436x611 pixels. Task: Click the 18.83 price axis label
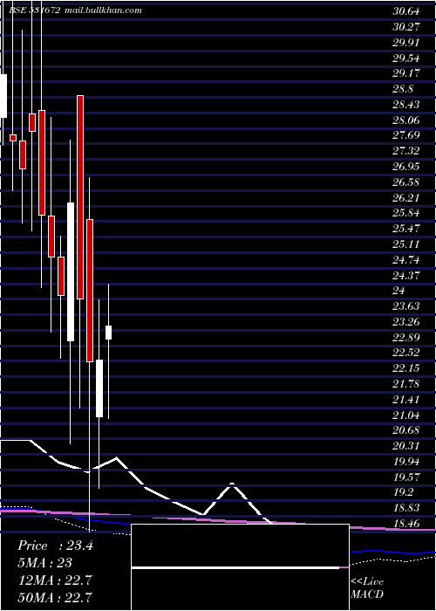pyautogui.click(x=406, y=507)
